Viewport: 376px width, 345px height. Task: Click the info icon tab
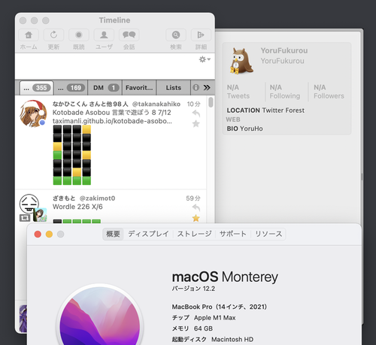pos(196,87)
